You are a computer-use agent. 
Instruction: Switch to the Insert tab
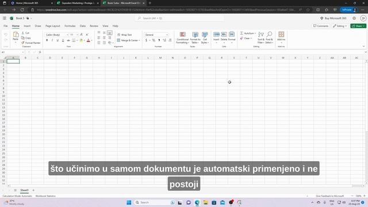27,26
